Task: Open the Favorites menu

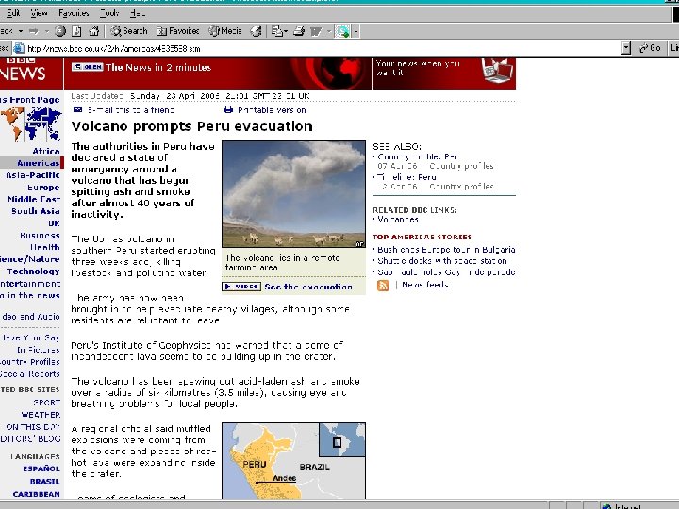Action: pyautogui.click(x=74, y=13)
